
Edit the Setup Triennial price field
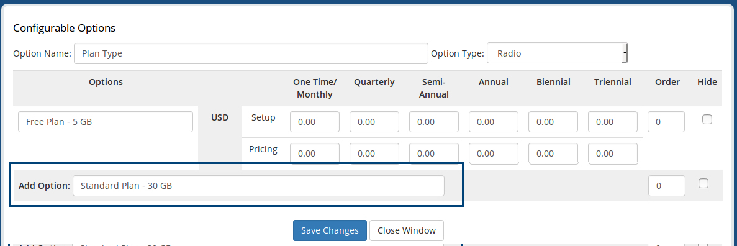613,122
